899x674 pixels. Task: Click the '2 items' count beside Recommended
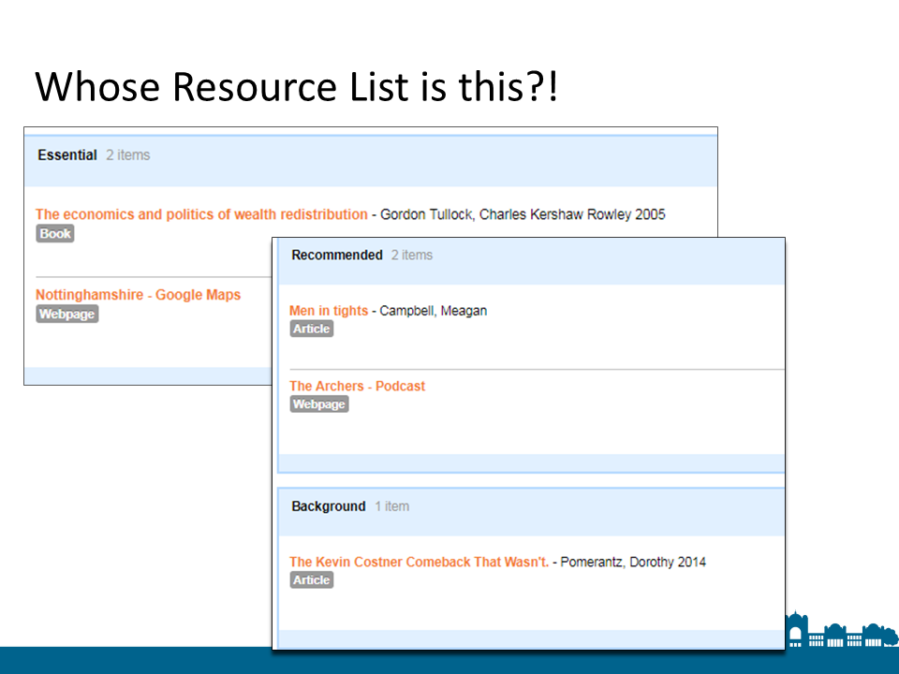(x=412, y=255)
